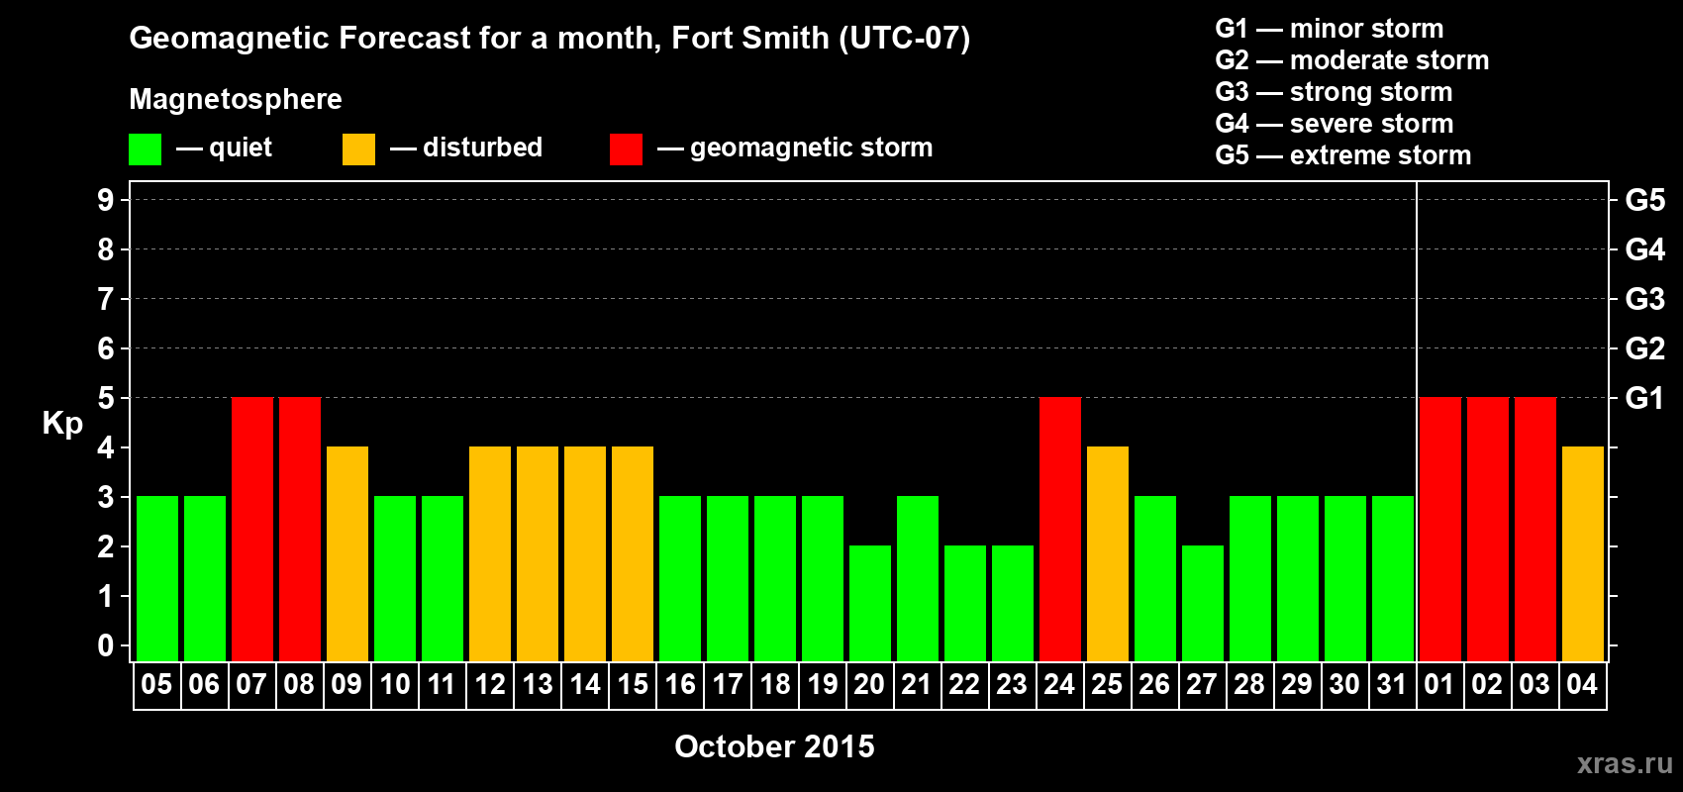Click the green quiet legend swatch
This screenshot has height=792, width=1683.
point(145,149)
